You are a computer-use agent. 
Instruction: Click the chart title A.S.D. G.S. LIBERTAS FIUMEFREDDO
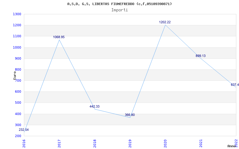click(119, 4)
